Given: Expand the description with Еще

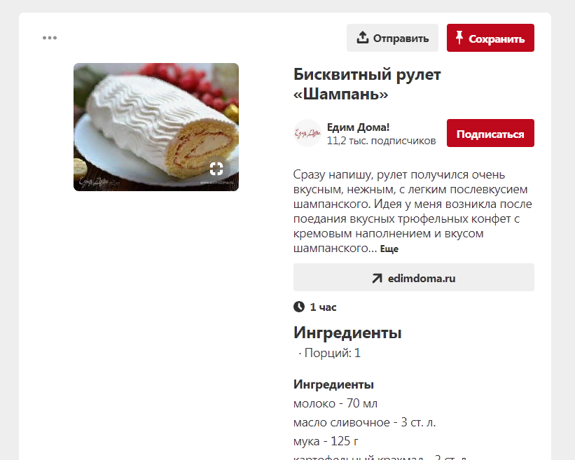Looking at the screenshot, I should pos(389,249).
